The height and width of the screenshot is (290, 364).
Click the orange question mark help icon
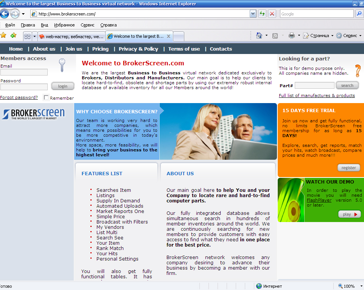click(358, 71)
